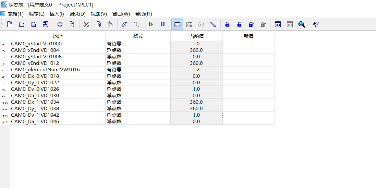Select the CAM0_Dv_0:VD1026 address cell
This screenshot has height=188, width=376.
coord(57,89)
